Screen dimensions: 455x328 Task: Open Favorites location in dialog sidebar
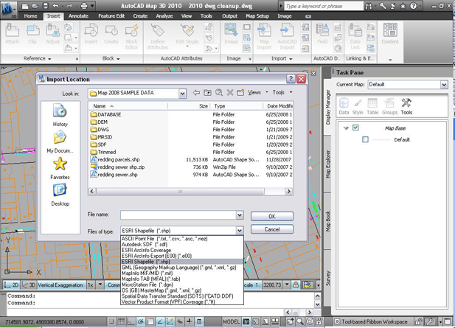click(60, 168)
